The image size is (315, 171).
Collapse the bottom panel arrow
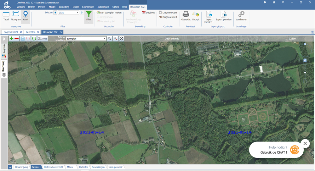tap(10, 167)
